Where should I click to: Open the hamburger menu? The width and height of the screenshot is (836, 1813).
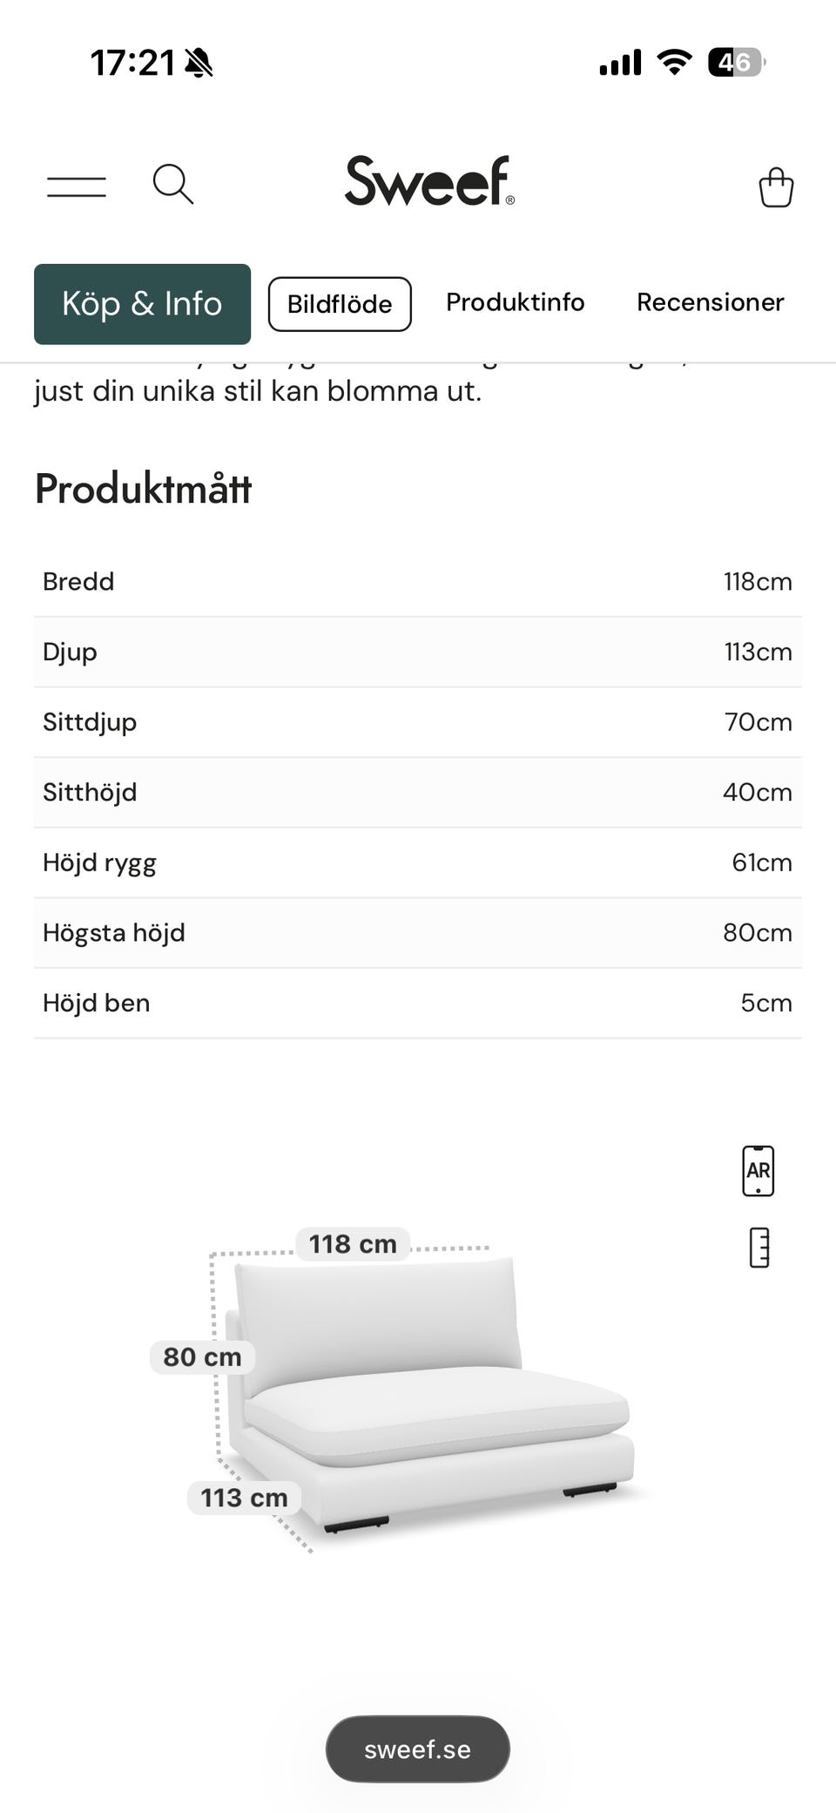click(77, 186)
